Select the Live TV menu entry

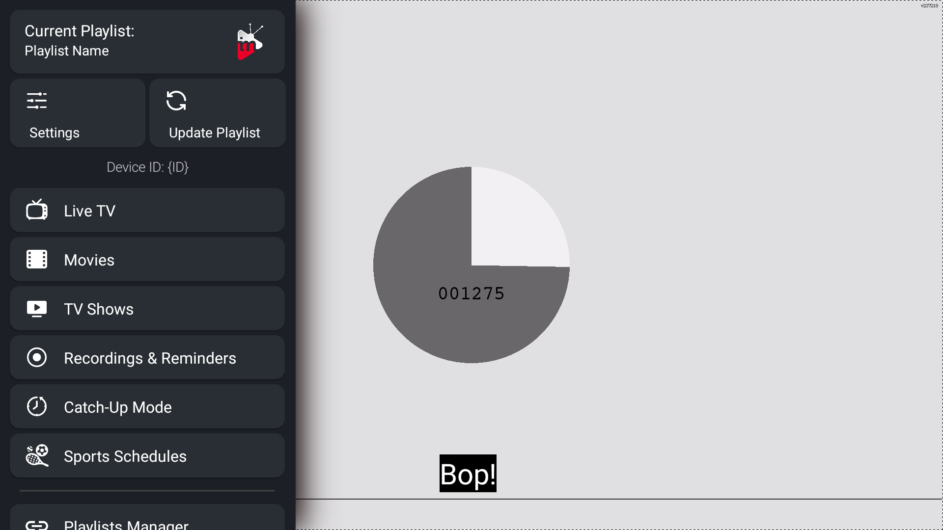(147, 210)
